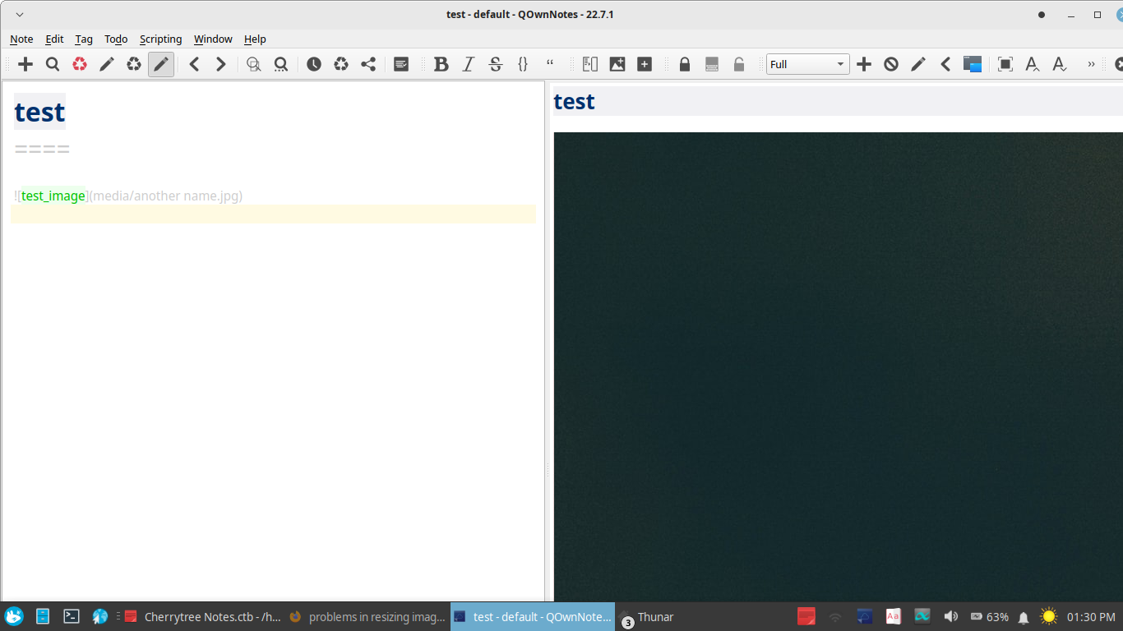
Task: Go forward in note history
Action: tap(220, 64)
